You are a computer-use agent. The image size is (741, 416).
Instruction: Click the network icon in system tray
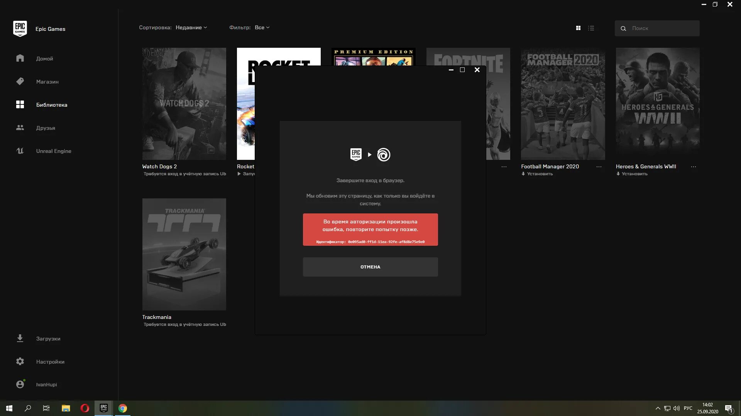coord(667,408)
